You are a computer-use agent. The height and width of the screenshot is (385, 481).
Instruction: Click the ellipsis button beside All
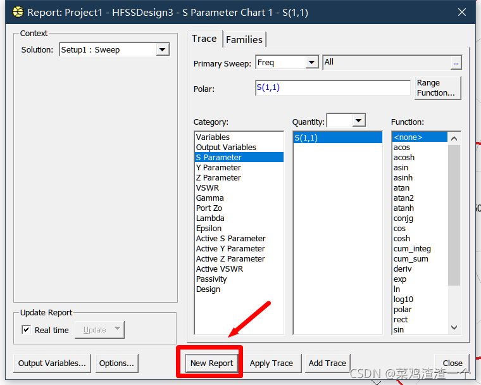point(456,63)
